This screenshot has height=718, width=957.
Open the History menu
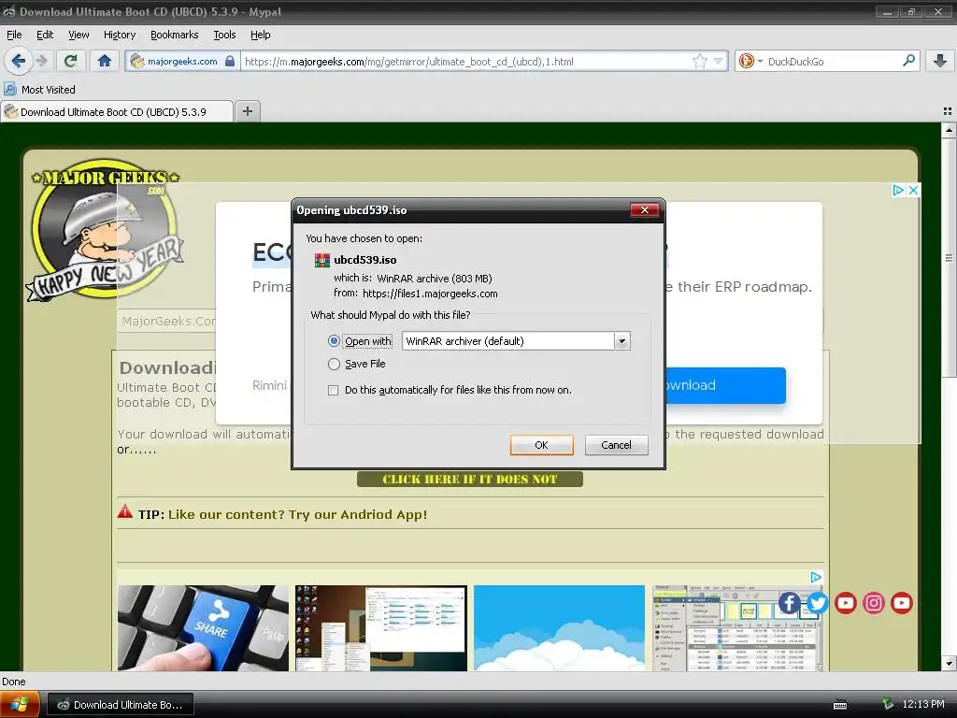(119, 35)
